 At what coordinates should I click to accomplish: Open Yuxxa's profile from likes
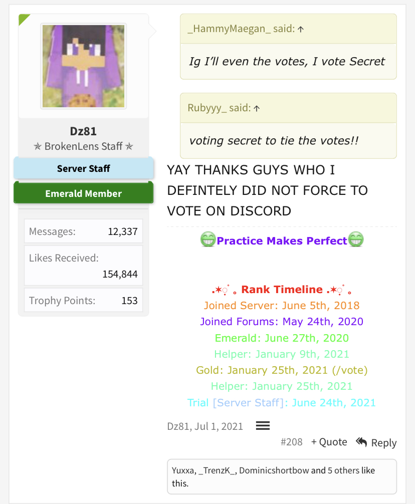pyautogui.click(x=183, y=470)
